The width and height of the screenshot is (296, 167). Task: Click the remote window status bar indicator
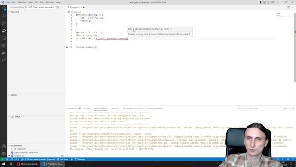[x=2, y=159]
